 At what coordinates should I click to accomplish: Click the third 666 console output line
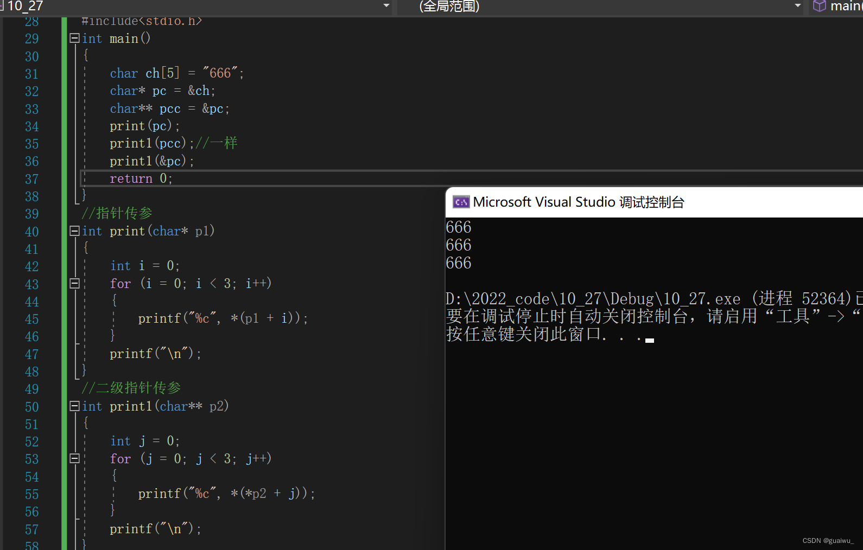(x=459, y=263)
